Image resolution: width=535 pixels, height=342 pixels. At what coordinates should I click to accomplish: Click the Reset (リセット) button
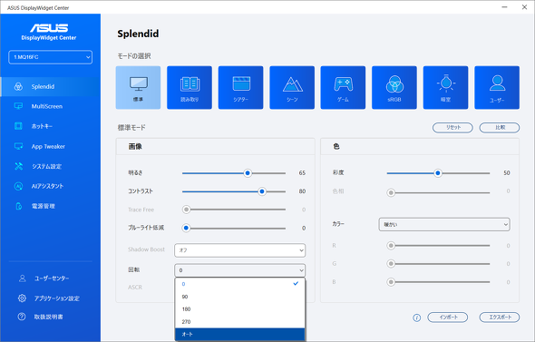(452, 127)
